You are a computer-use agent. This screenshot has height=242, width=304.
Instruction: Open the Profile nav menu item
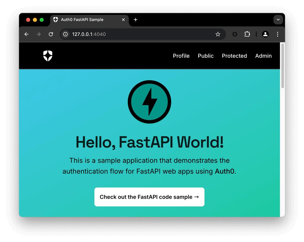point(181,56)
